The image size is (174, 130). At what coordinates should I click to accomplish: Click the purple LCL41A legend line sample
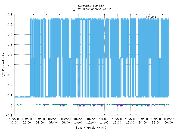pyautogui.click(x=162, y=17)
